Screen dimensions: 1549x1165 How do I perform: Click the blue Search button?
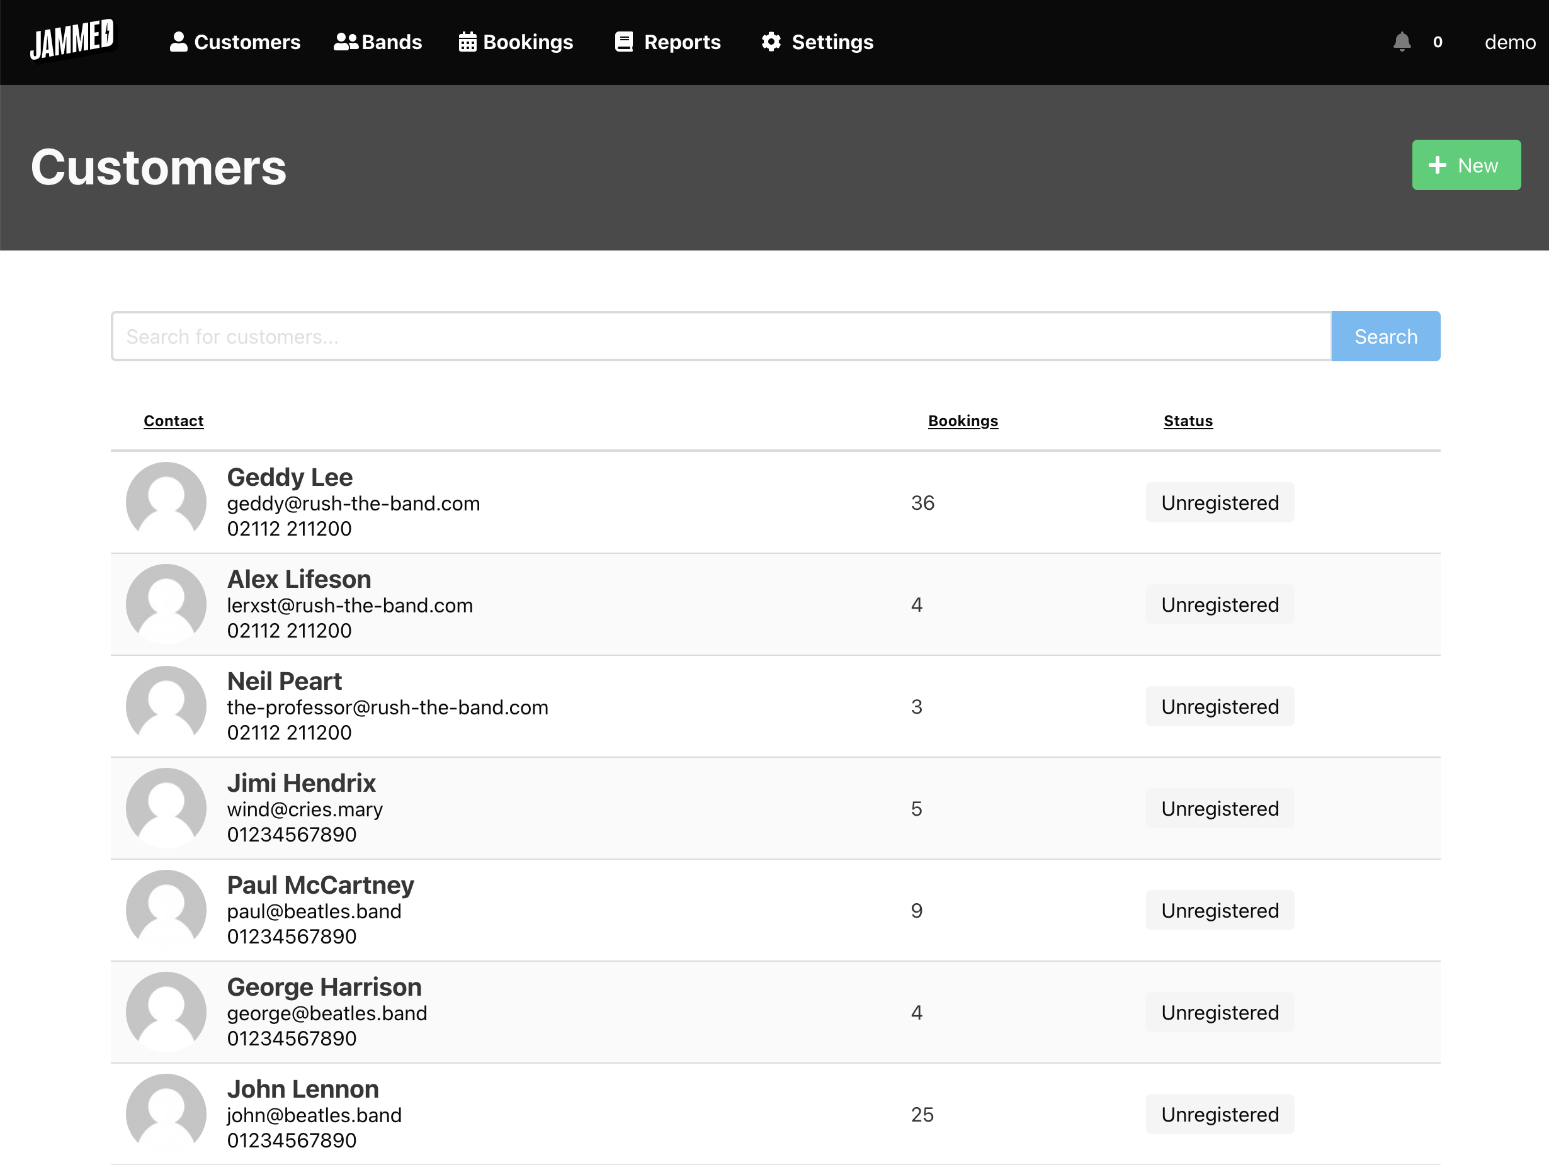(1386, 336)
